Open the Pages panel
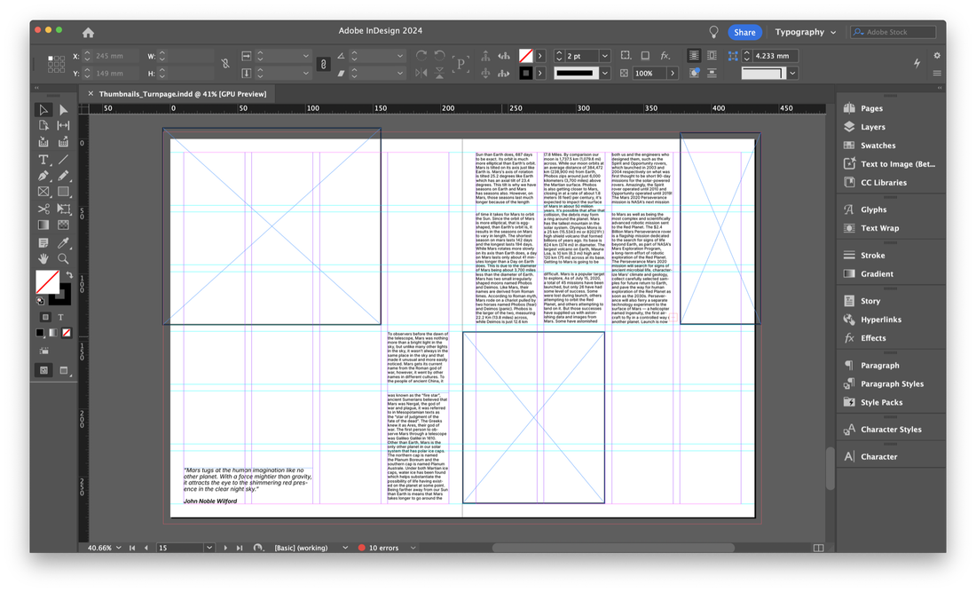 pos(871,108)
